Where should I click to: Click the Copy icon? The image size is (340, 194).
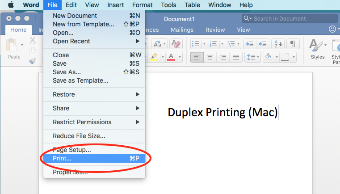pyautogui.click(x=33, y=51)
